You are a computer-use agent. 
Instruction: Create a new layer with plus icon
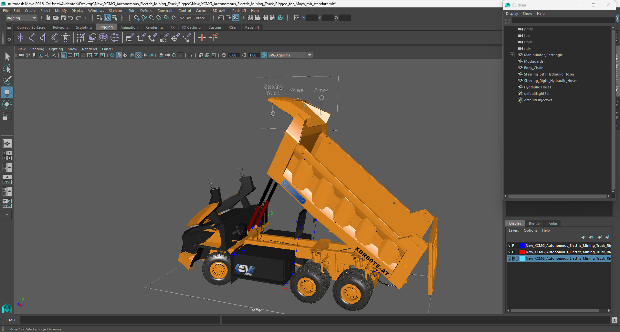tap(600, 237)
